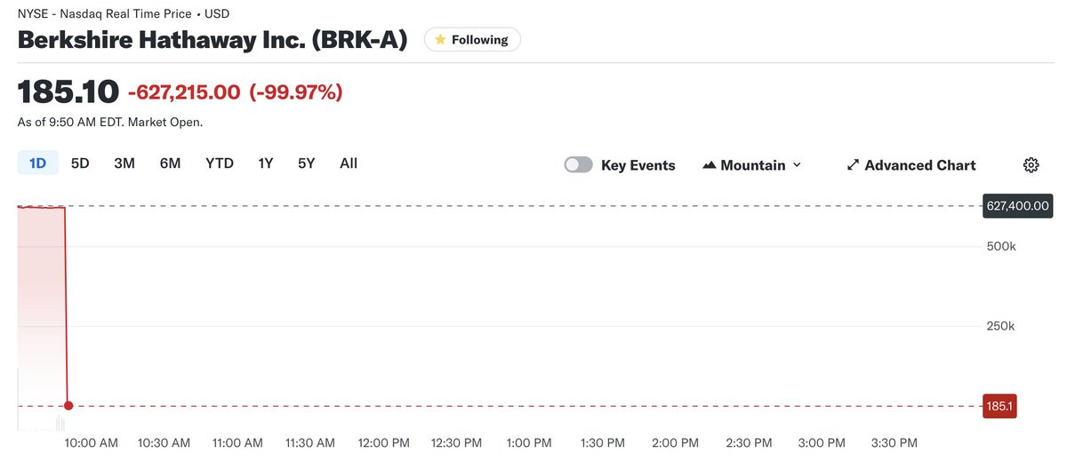Show the 5Y time range
The width and height of the screenshot is (1067, 469).
point(306,163)
